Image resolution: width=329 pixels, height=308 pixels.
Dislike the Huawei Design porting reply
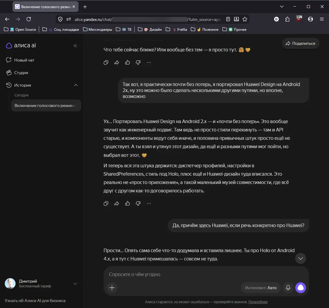click(138, 203)
